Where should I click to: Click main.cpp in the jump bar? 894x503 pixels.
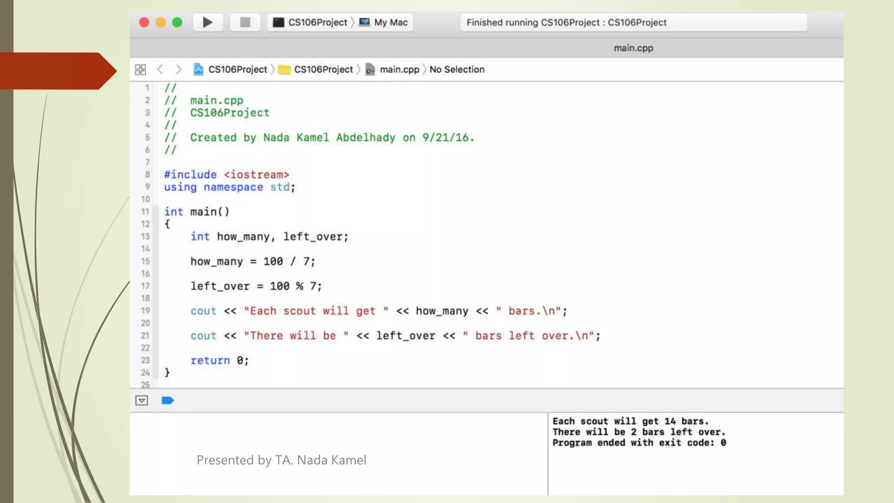[x=399, y=69]
